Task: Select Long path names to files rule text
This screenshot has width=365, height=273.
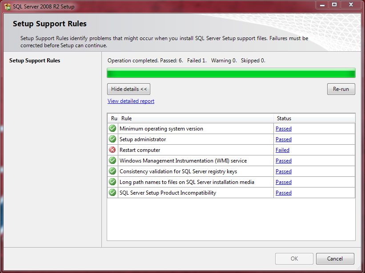Action: click(187, 182)
